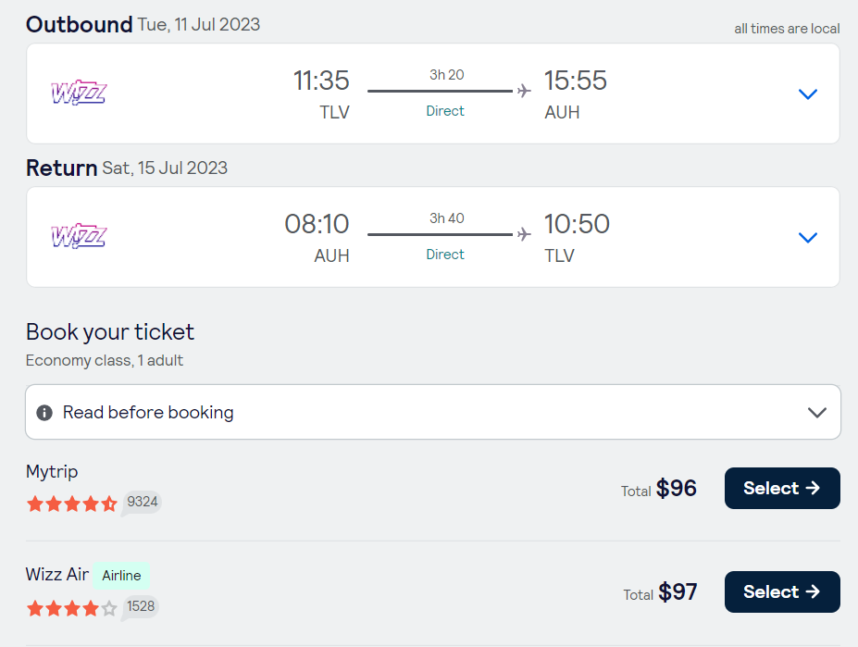Open Wizz Air reviews count bubble 1528
The image size is (858, 647).
pos(142,606)
